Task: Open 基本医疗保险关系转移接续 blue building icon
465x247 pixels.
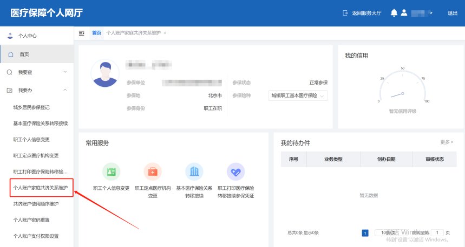Action: click(x=194, y=171)
